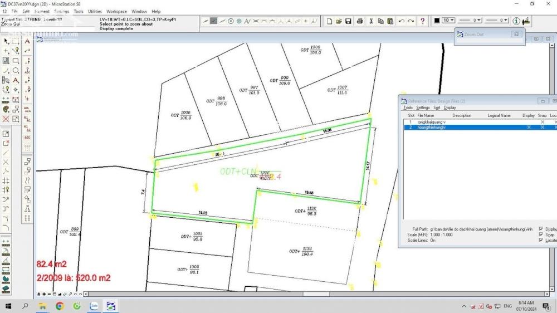Open the active level dropdown showing 10
The image size is (557, 313).
(x=448, y=21)
